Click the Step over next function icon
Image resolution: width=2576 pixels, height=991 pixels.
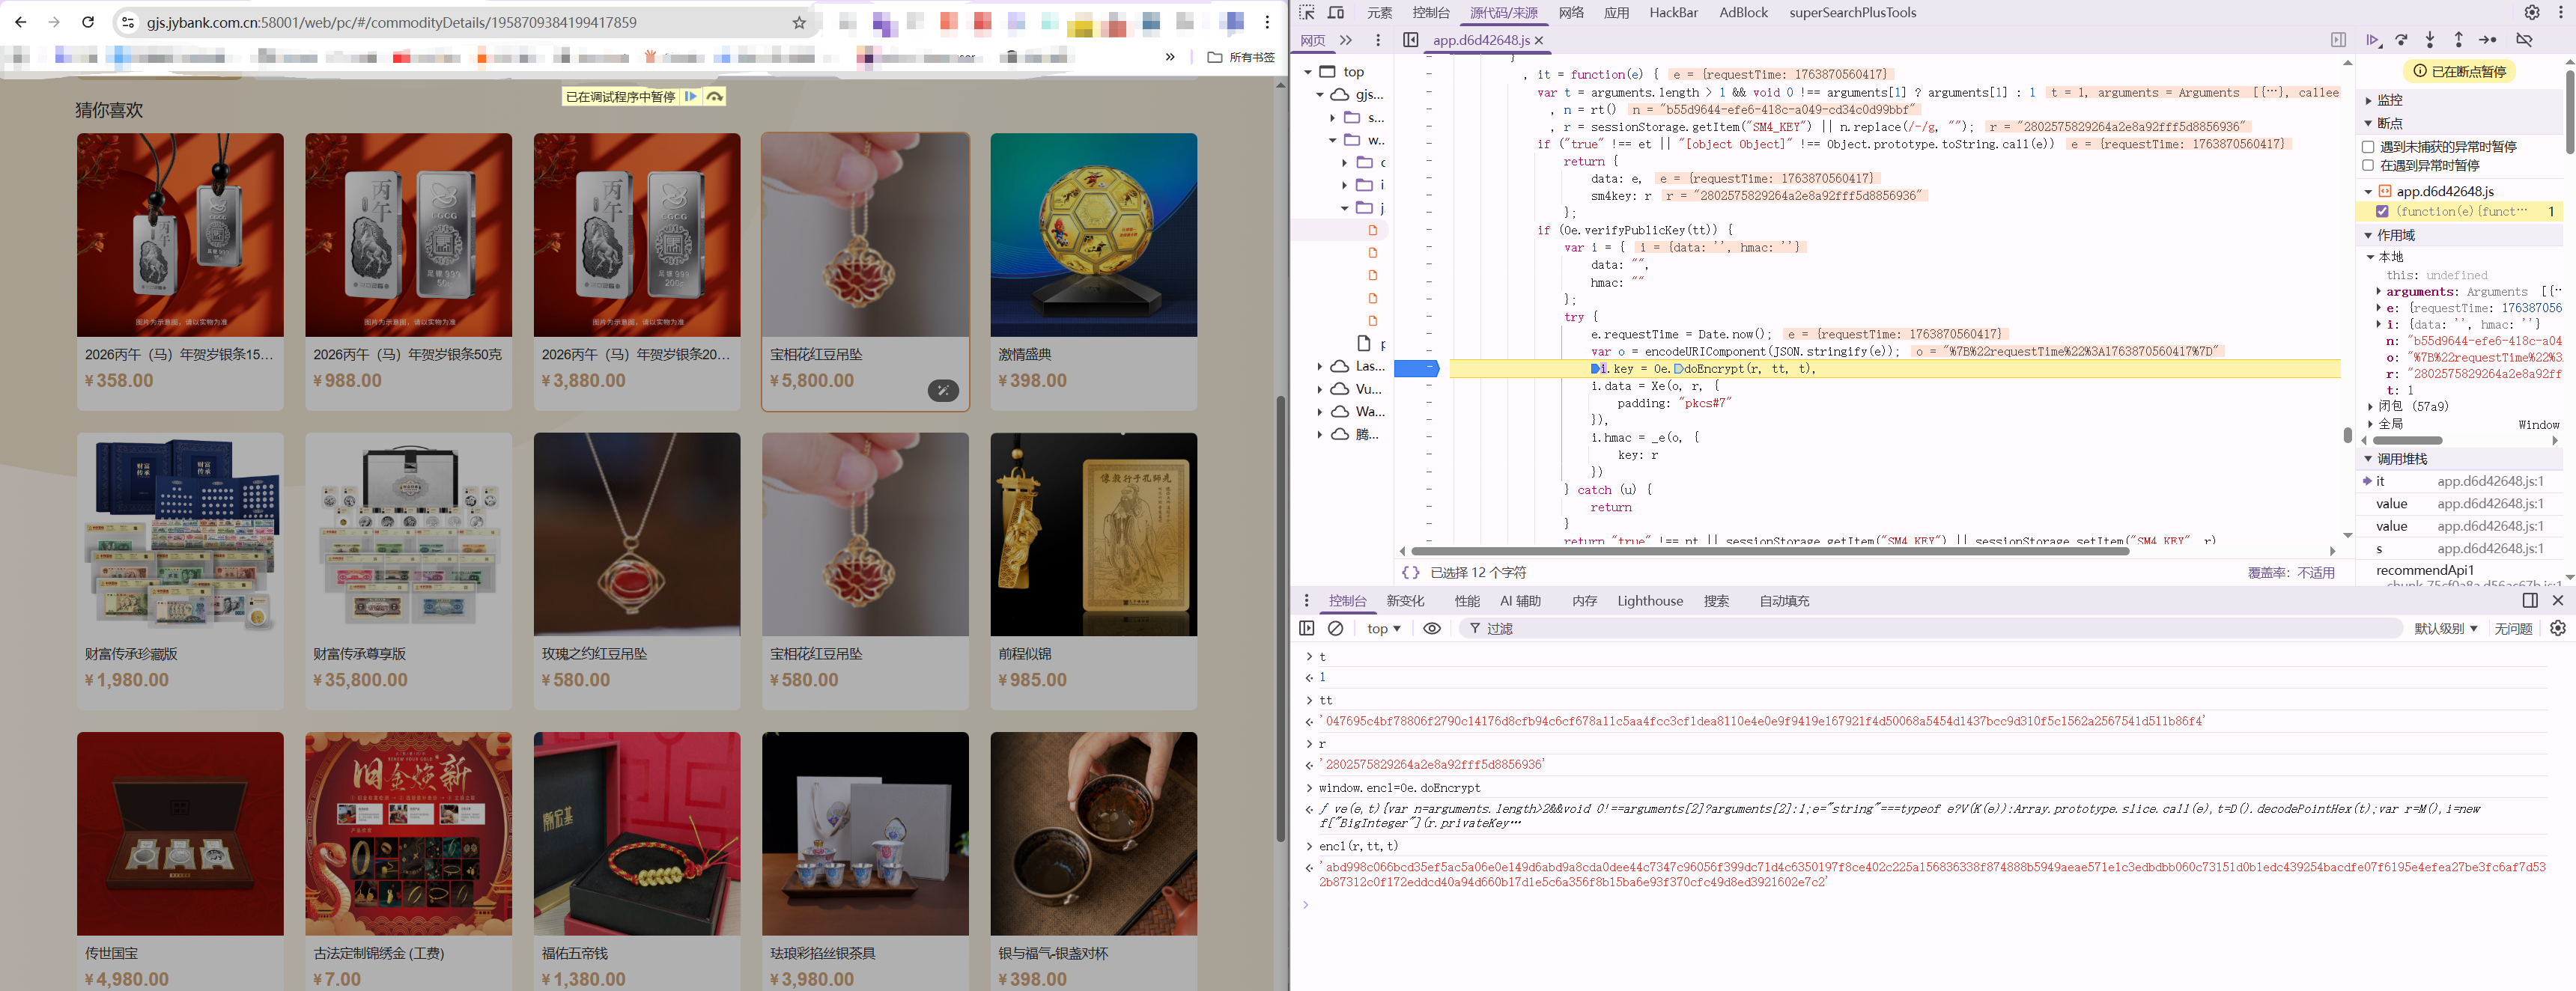2401,40
